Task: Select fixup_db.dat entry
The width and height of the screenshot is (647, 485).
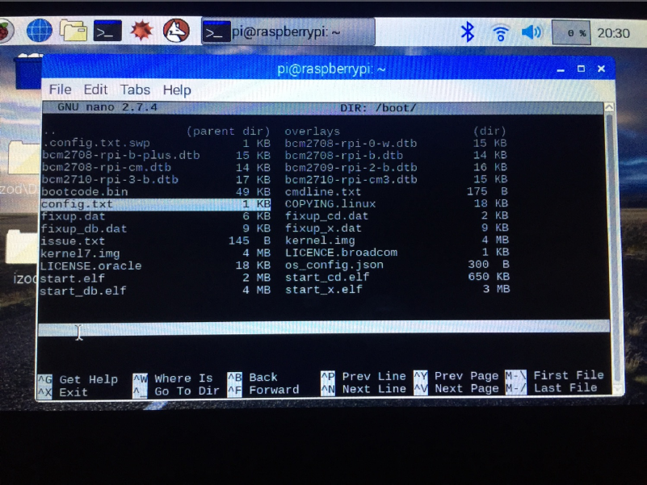Action: click(x=156, y=228)
